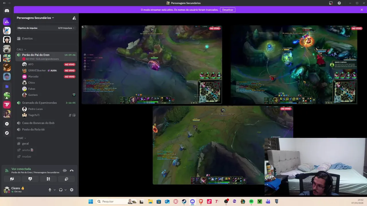The image size is (367, 206).
Task: Go back using title bar arrow
Action: pyautogui.click(x=4, y=3)
